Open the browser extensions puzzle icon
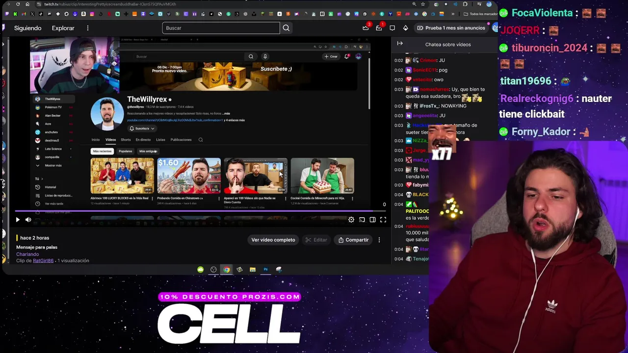This screenshot has height=353, width=628. 465,4
